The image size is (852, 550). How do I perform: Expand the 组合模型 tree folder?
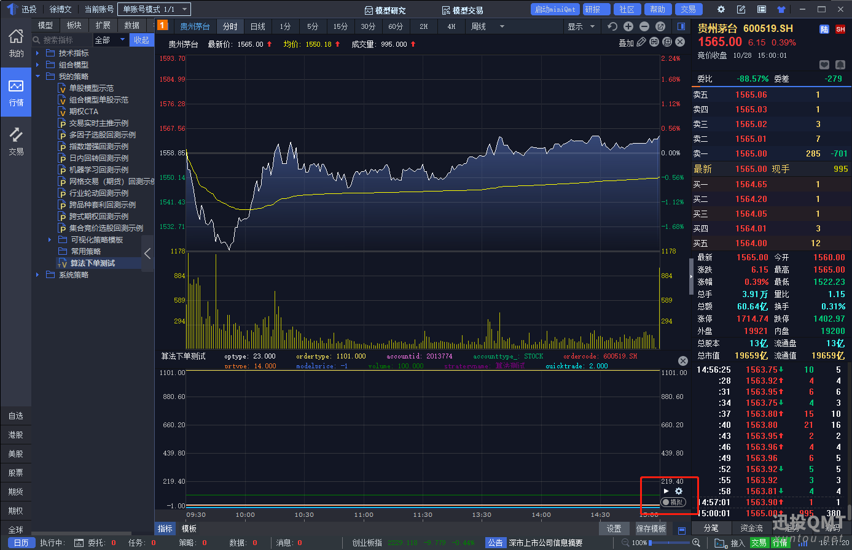click(x=38, y=64)
